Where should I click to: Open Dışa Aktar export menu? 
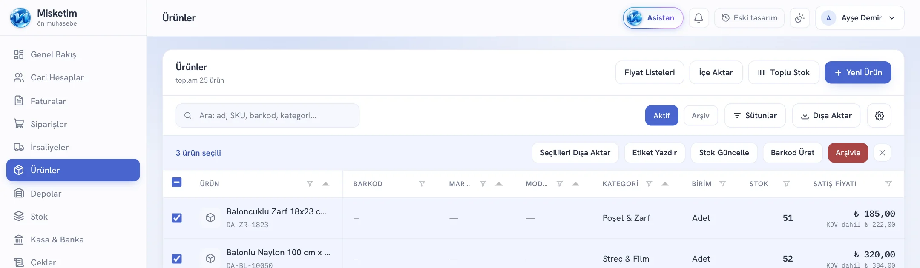point(826,116)
